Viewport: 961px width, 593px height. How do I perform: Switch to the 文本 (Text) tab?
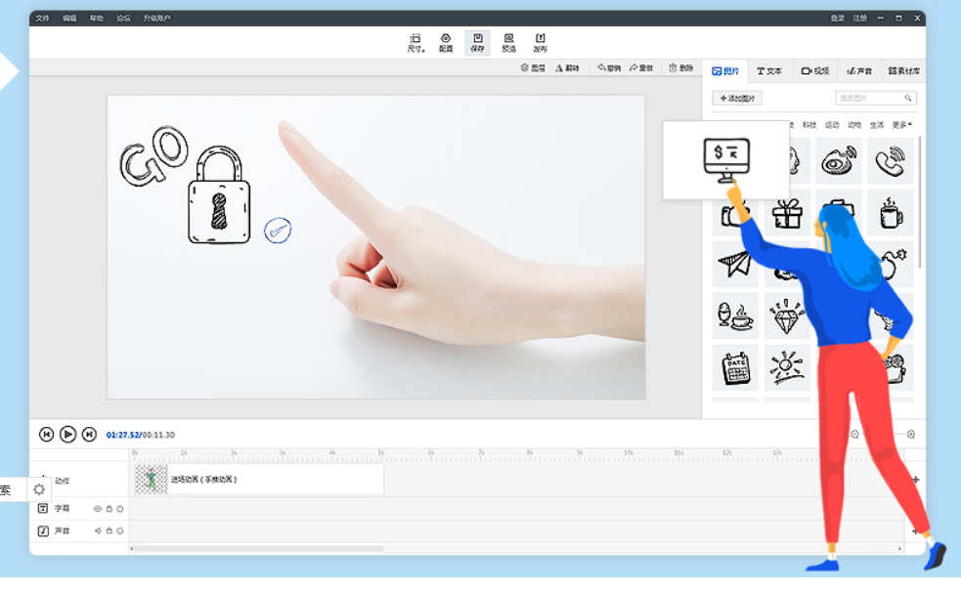[x=769, y=71]
